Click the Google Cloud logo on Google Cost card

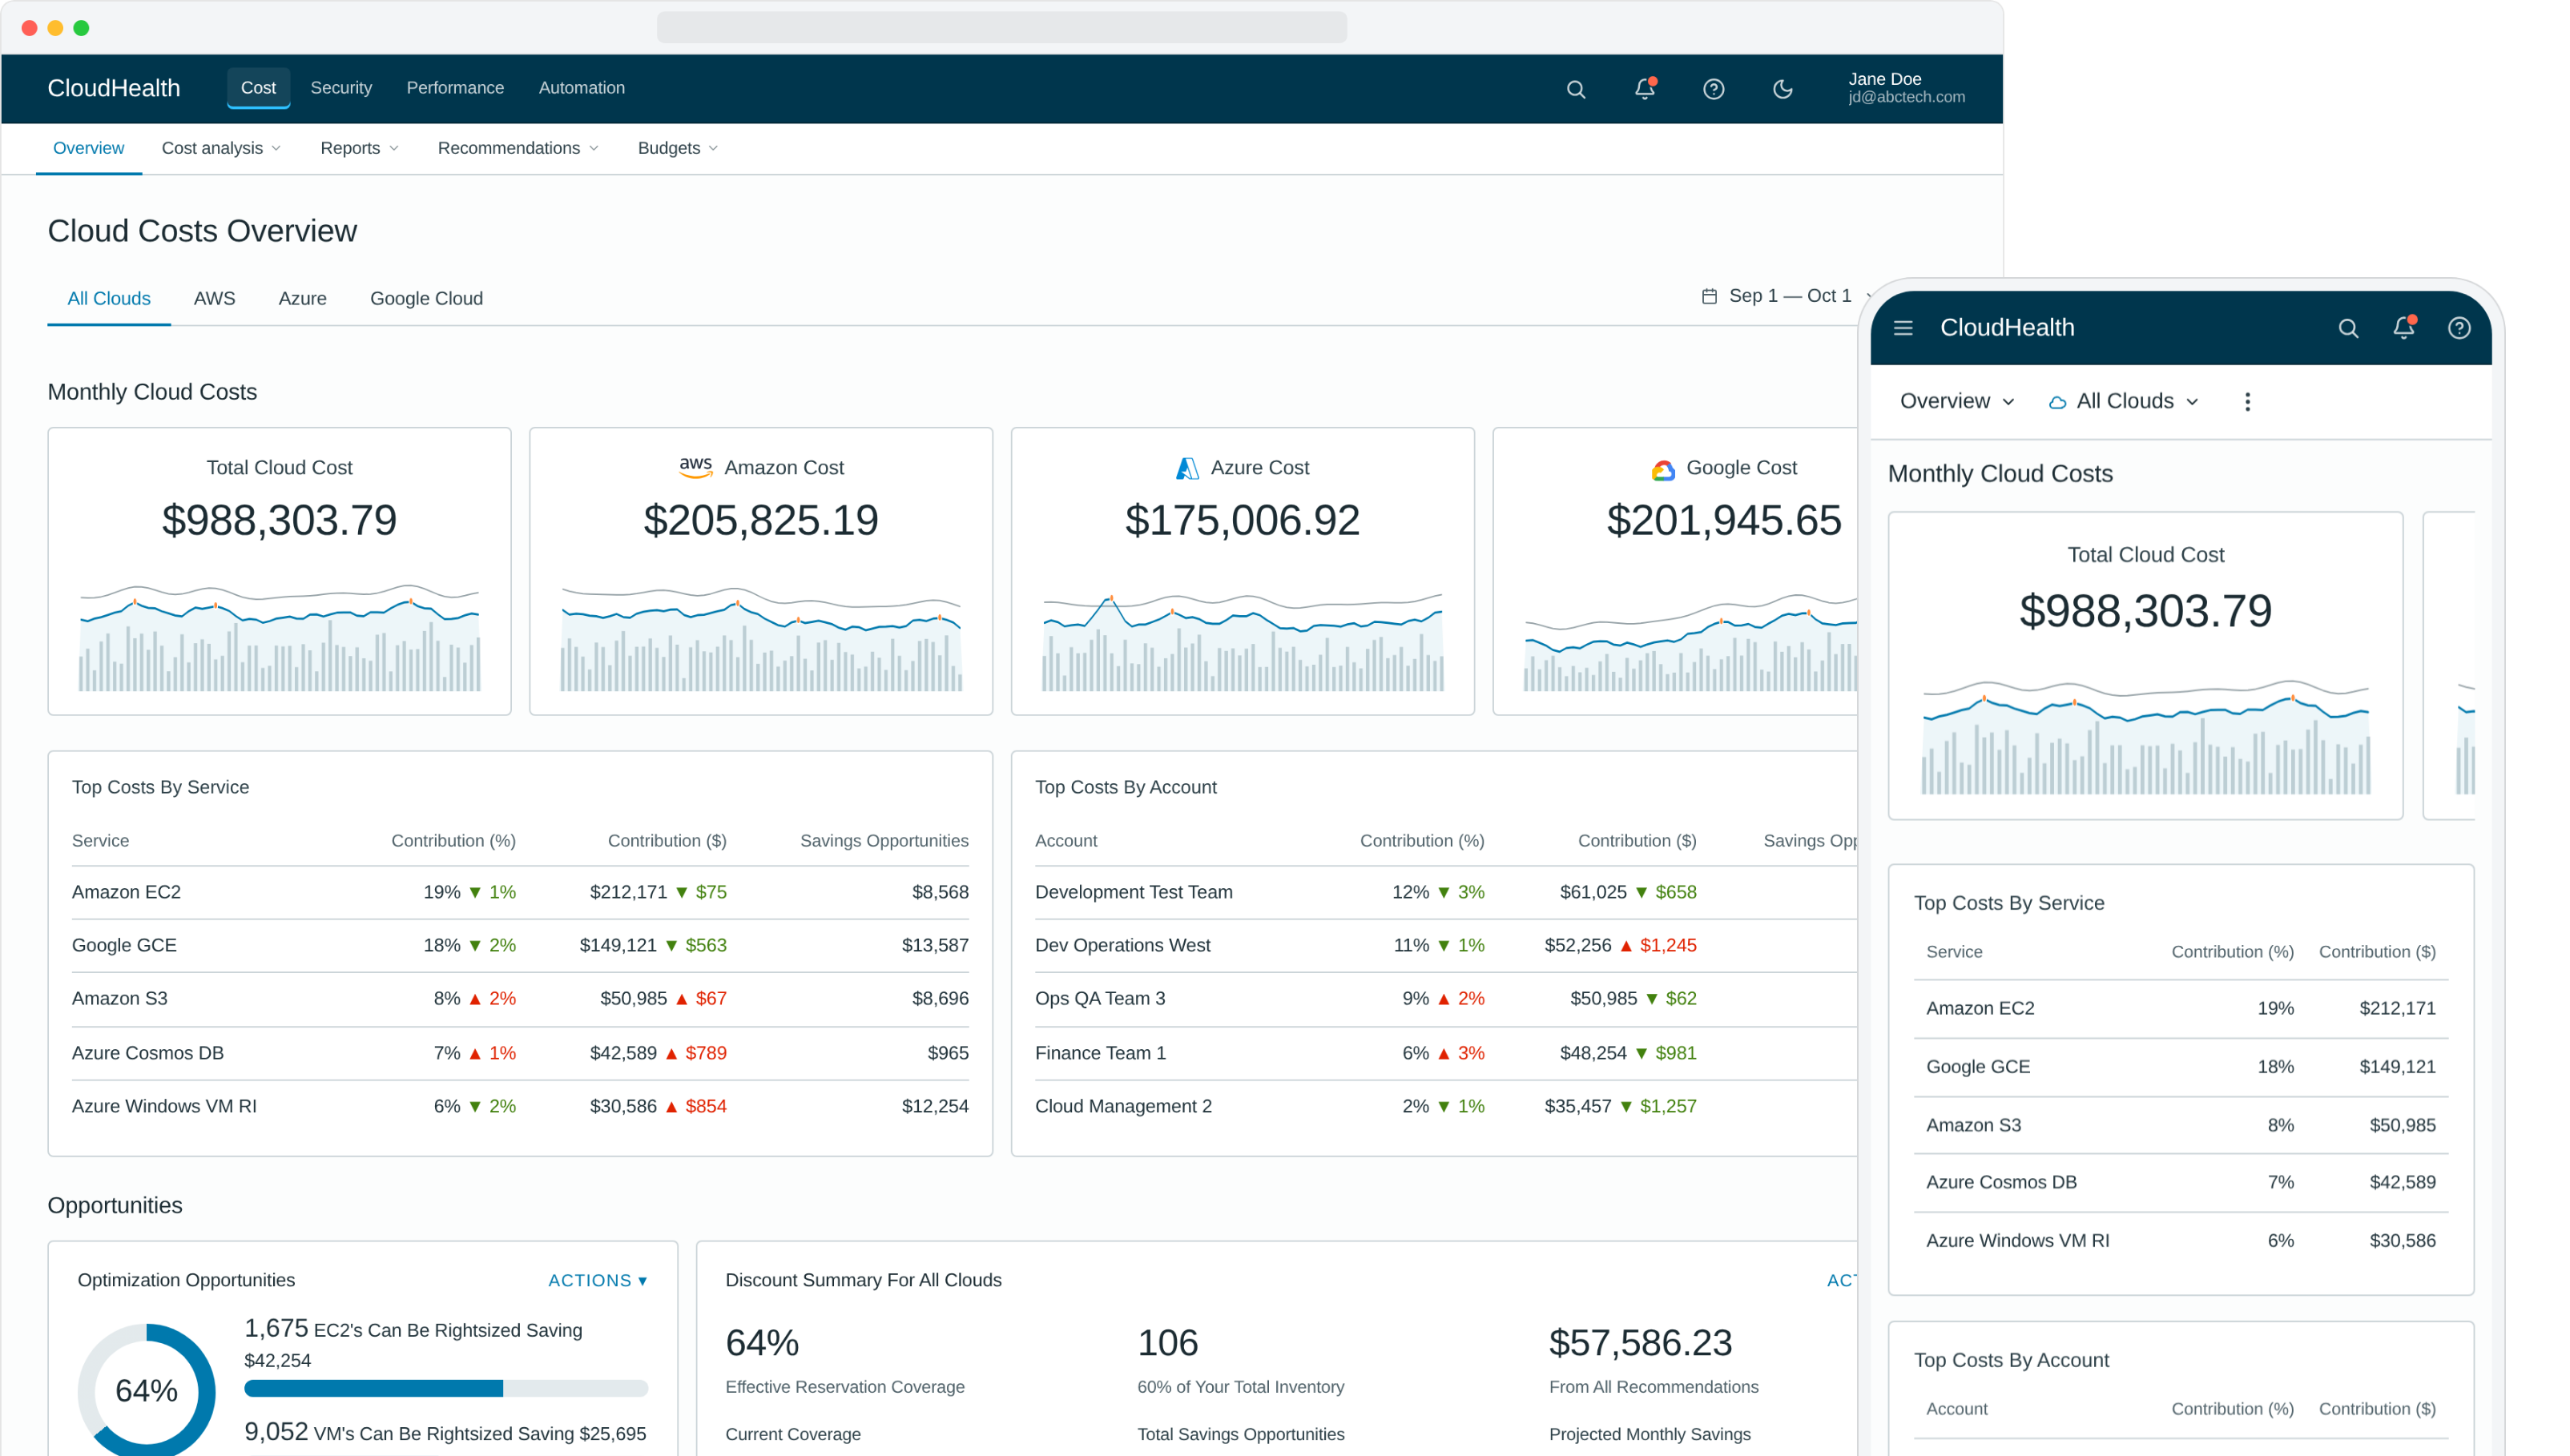[1662, 469]
